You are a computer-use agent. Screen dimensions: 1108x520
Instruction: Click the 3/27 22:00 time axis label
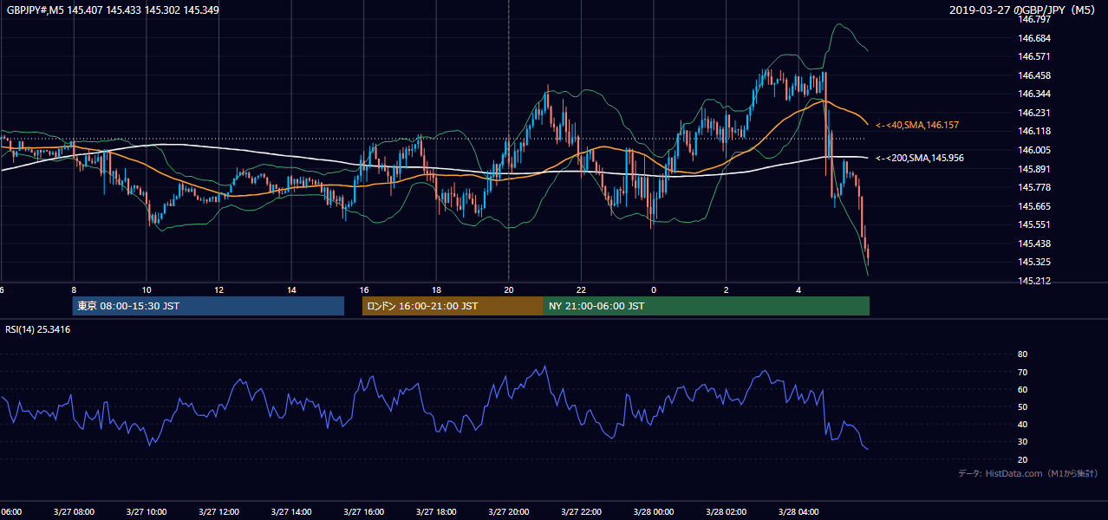[x=582, y=511]
